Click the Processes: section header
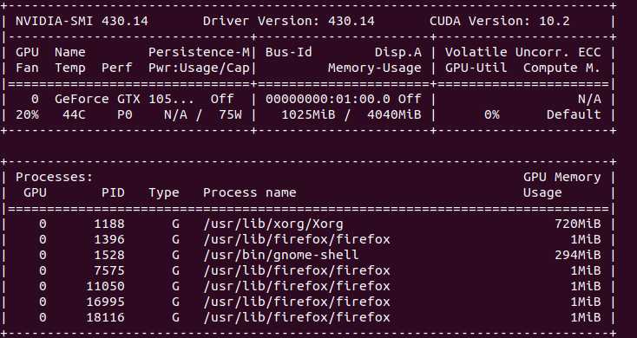This screenshot has width=637, height=338. 55,178
